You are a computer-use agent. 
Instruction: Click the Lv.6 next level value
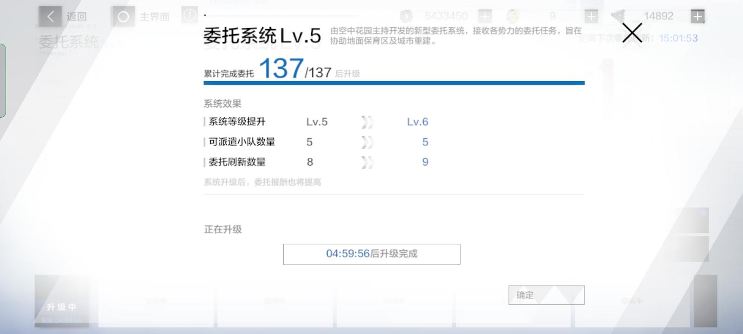tap(417, 122)
